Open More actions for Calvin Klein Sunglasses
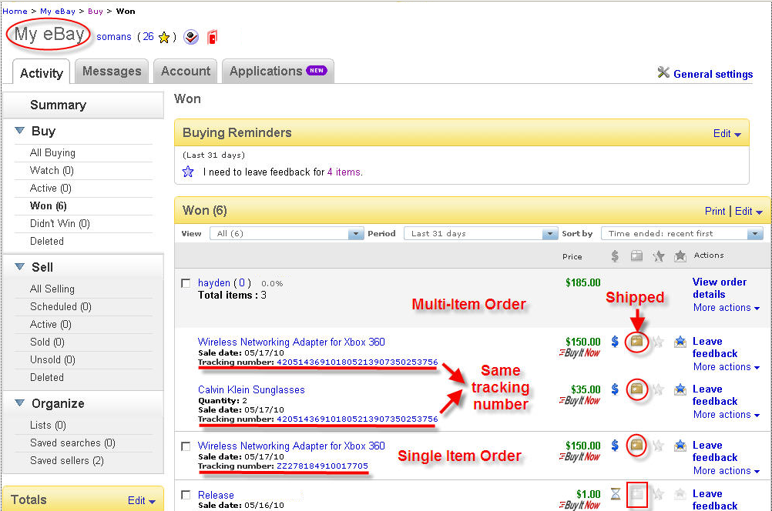Screen dimensions: 772x511 (727, 415)
